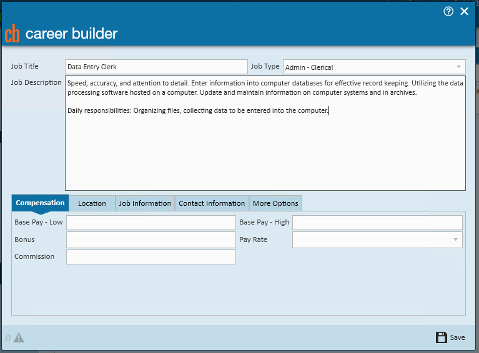Focus the Base Pay - High field
479x353 pixels.
377,223
